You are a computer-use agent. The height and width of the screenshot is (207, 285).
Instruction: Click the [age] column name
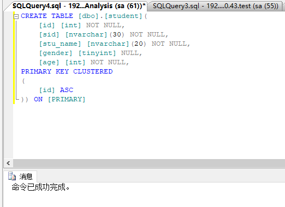coord(49,62)
